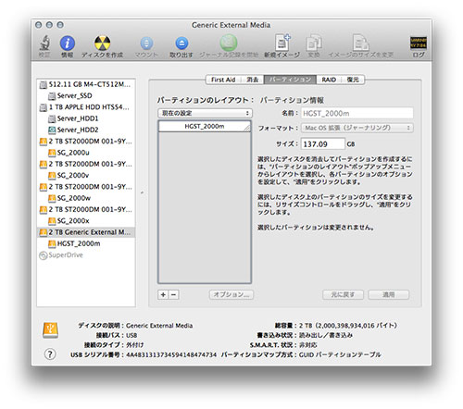Open the Format dropdown
Screen dimensions: 463x409
357,128
